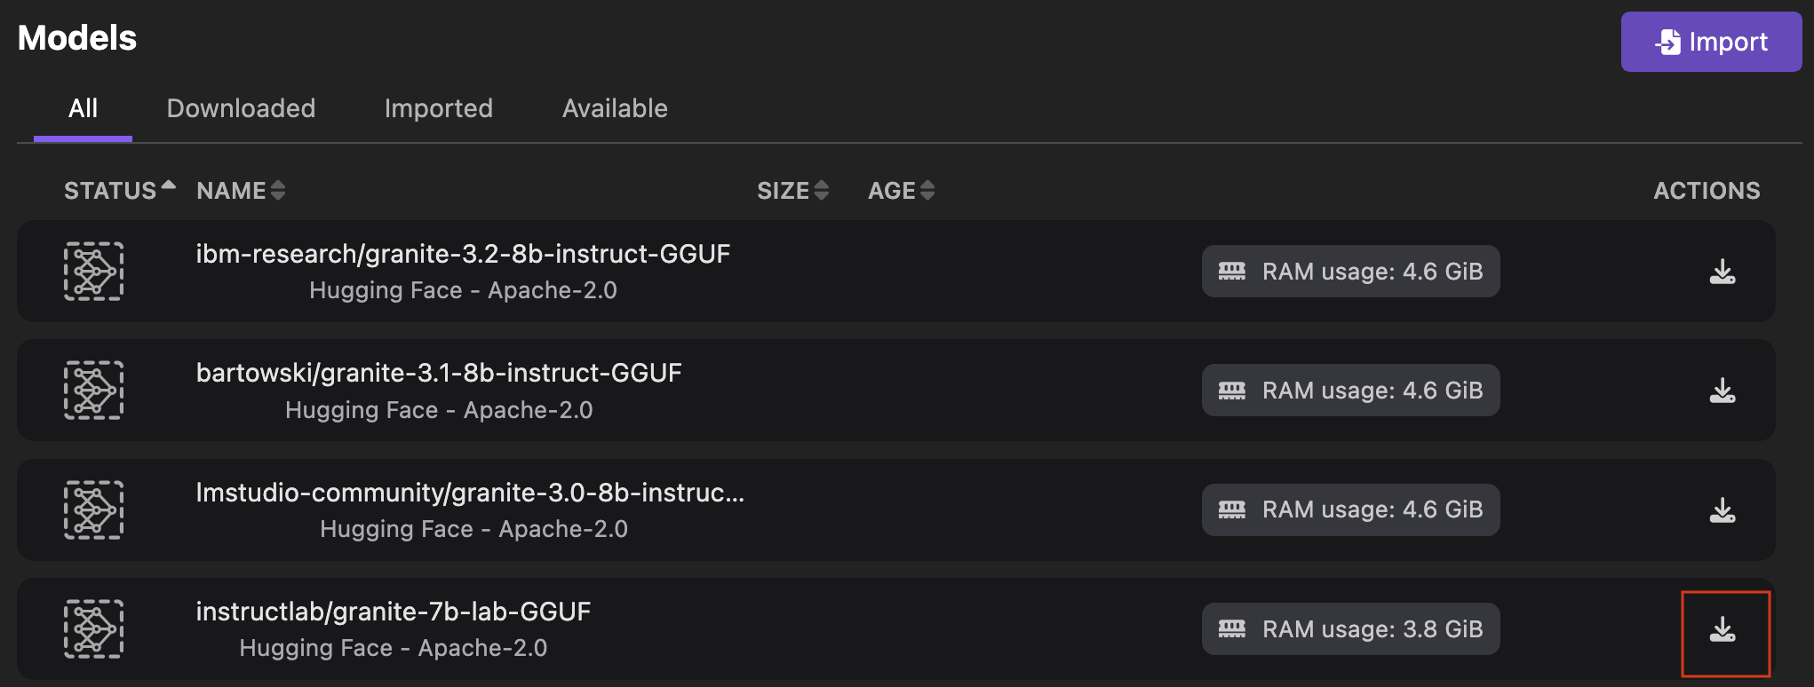Click the model icon on the instructlab row
The width and height of the screenshot is (1814, 687).
(x=93, y=629)
